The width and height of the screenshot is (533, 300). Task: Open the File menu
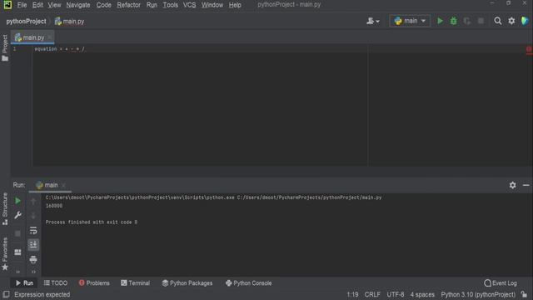[x=22, y=5]
